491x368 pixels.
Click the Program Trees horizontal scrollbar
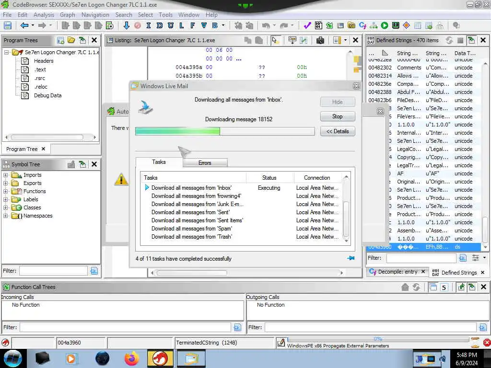pos(47,137)
